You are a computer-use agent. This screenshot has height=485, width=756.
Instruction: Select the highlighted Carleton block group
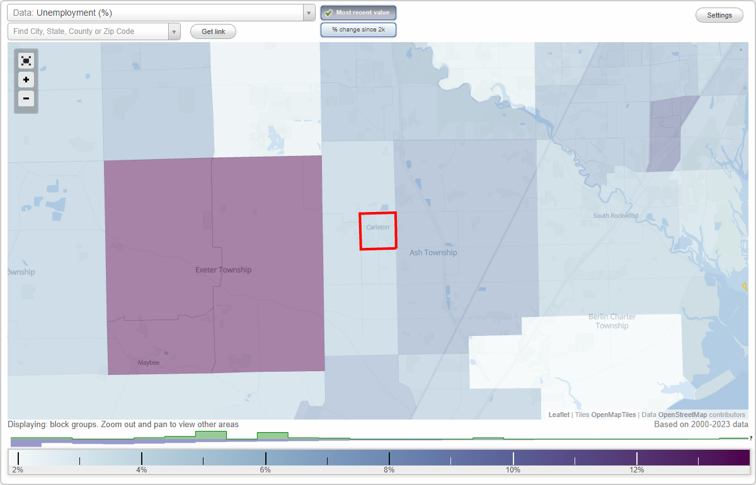(x=378, y=231)
